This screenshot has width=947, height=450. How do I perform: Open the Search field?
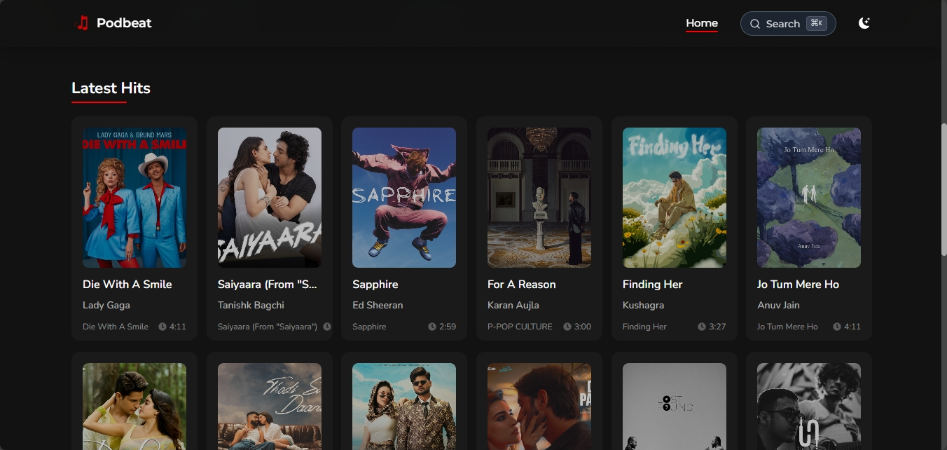click(788, 23)
